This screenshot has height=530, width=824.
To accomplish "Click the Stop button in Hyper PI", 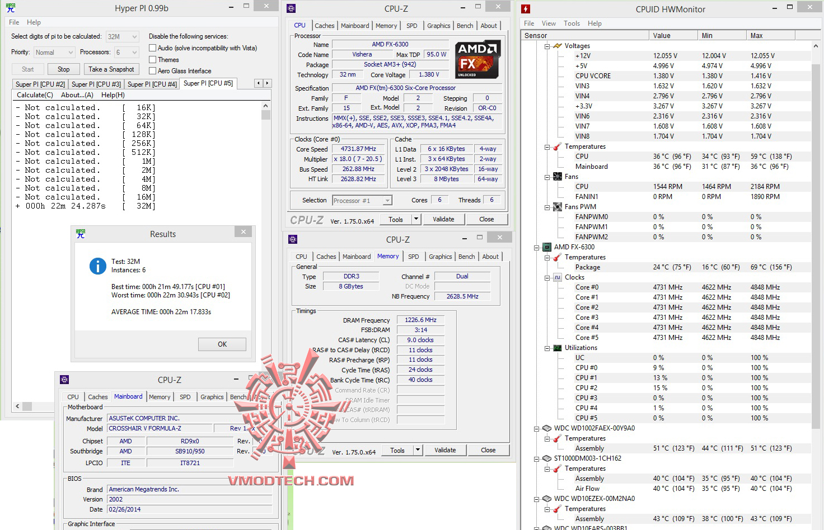I will [x=64, y=69].
